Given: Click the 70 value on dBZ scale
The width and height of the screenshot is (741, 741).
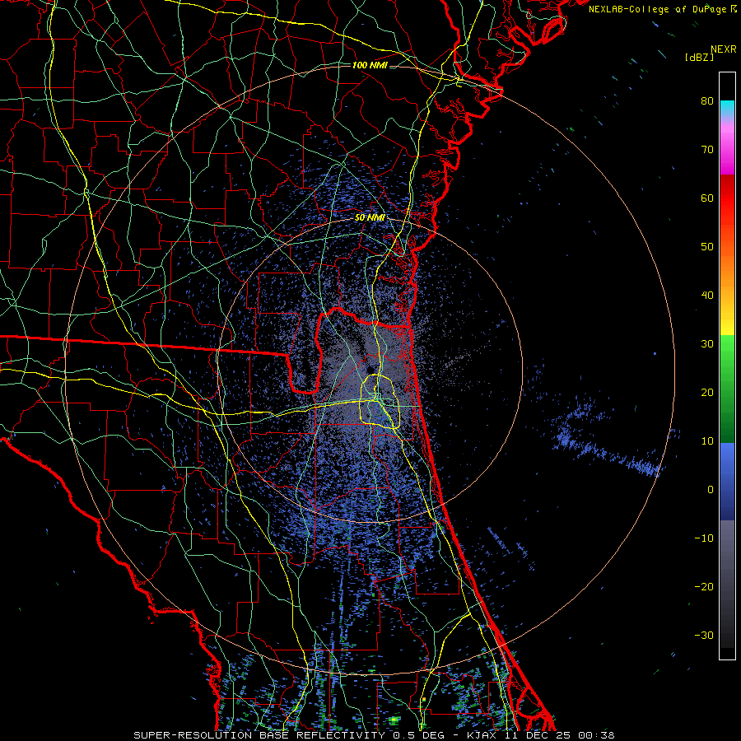Looking at the screenshot, I should 707,149.
